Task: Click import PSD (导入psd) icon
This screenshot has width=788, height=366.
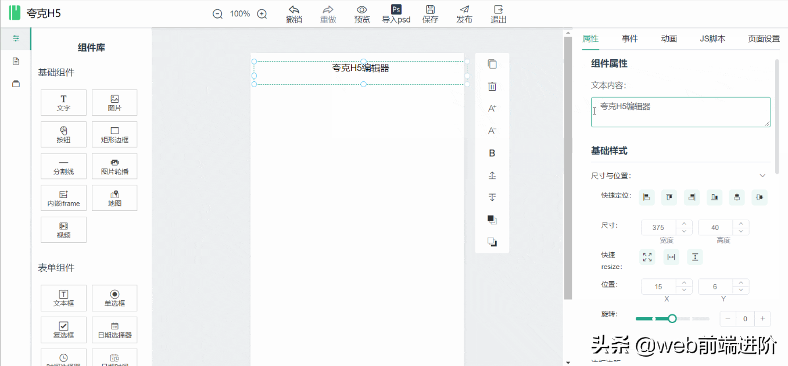Action: (396, 10)
